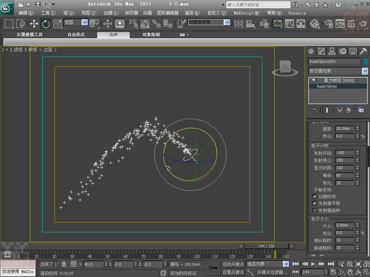Toggle 创建时间 checkbox
Viewport: 370px width, 277px height.
(314, 196)
